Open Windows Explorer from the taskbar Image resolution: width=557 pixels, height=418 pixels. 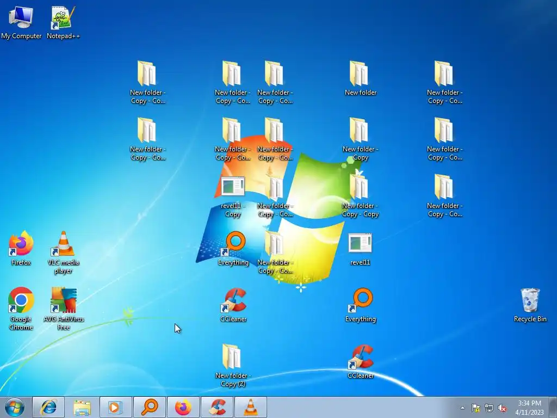tap(82, 407)
